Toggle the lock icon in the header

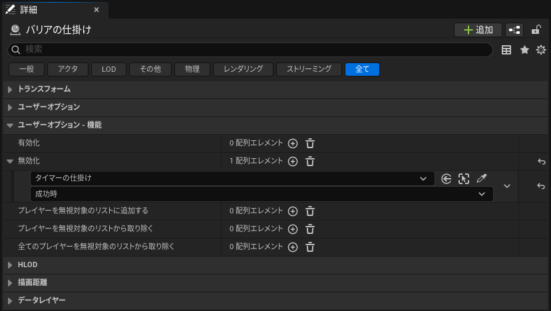click(536, 30)
